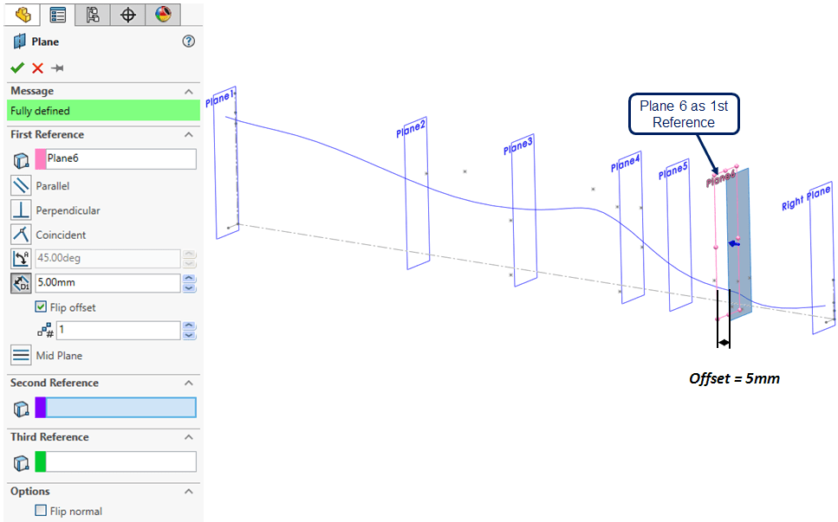Collapse the First Reference section
Screen dimensions: 838x522
(189, 134)
